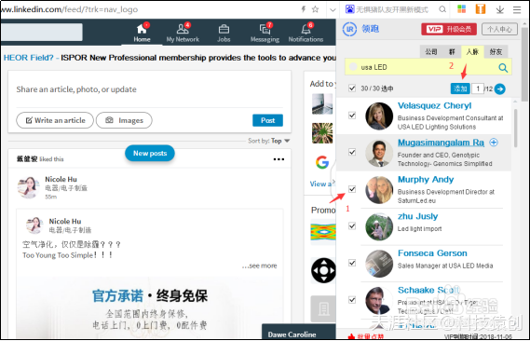This screenshot has height=341, width=530.
Task: Open Nicole Hu's avatar in feed post
Action: point(28,187)
